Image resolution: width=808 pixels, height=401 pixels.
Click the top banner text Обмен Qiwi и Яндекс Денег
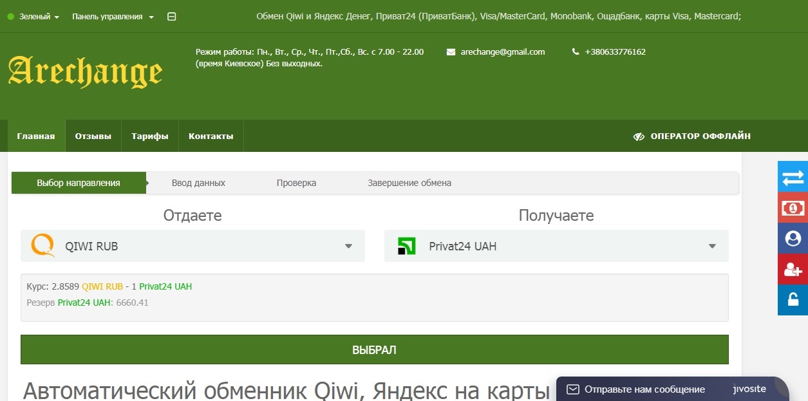(x=499, y=17)
